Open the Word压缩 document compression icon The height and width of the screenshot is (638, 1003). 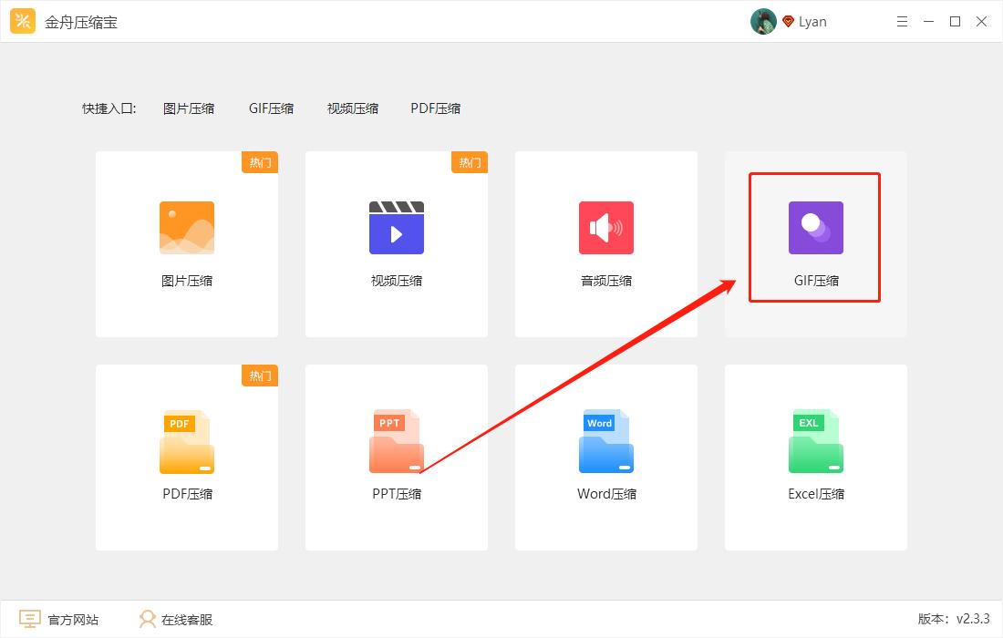[x=605, y=441]
